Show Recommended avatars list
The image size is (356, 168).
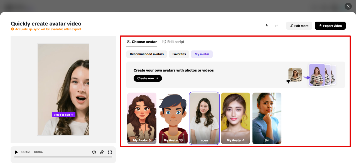147,54
